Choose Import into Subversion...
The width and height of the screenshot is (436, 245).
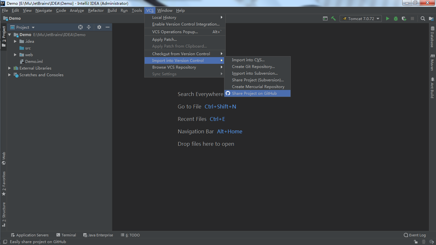tap(257, 73)
